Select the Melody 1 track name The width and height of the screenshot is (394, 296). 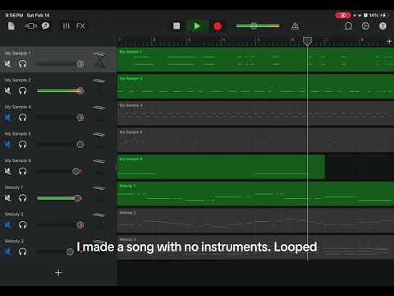coord(14,187)
